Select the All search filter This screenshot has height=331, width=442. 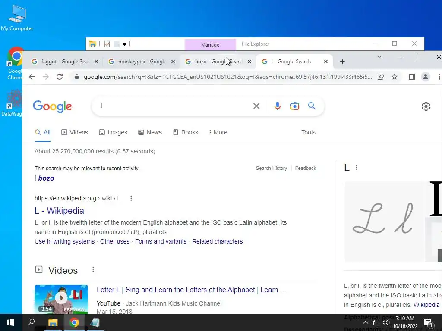tap(43, 132)
